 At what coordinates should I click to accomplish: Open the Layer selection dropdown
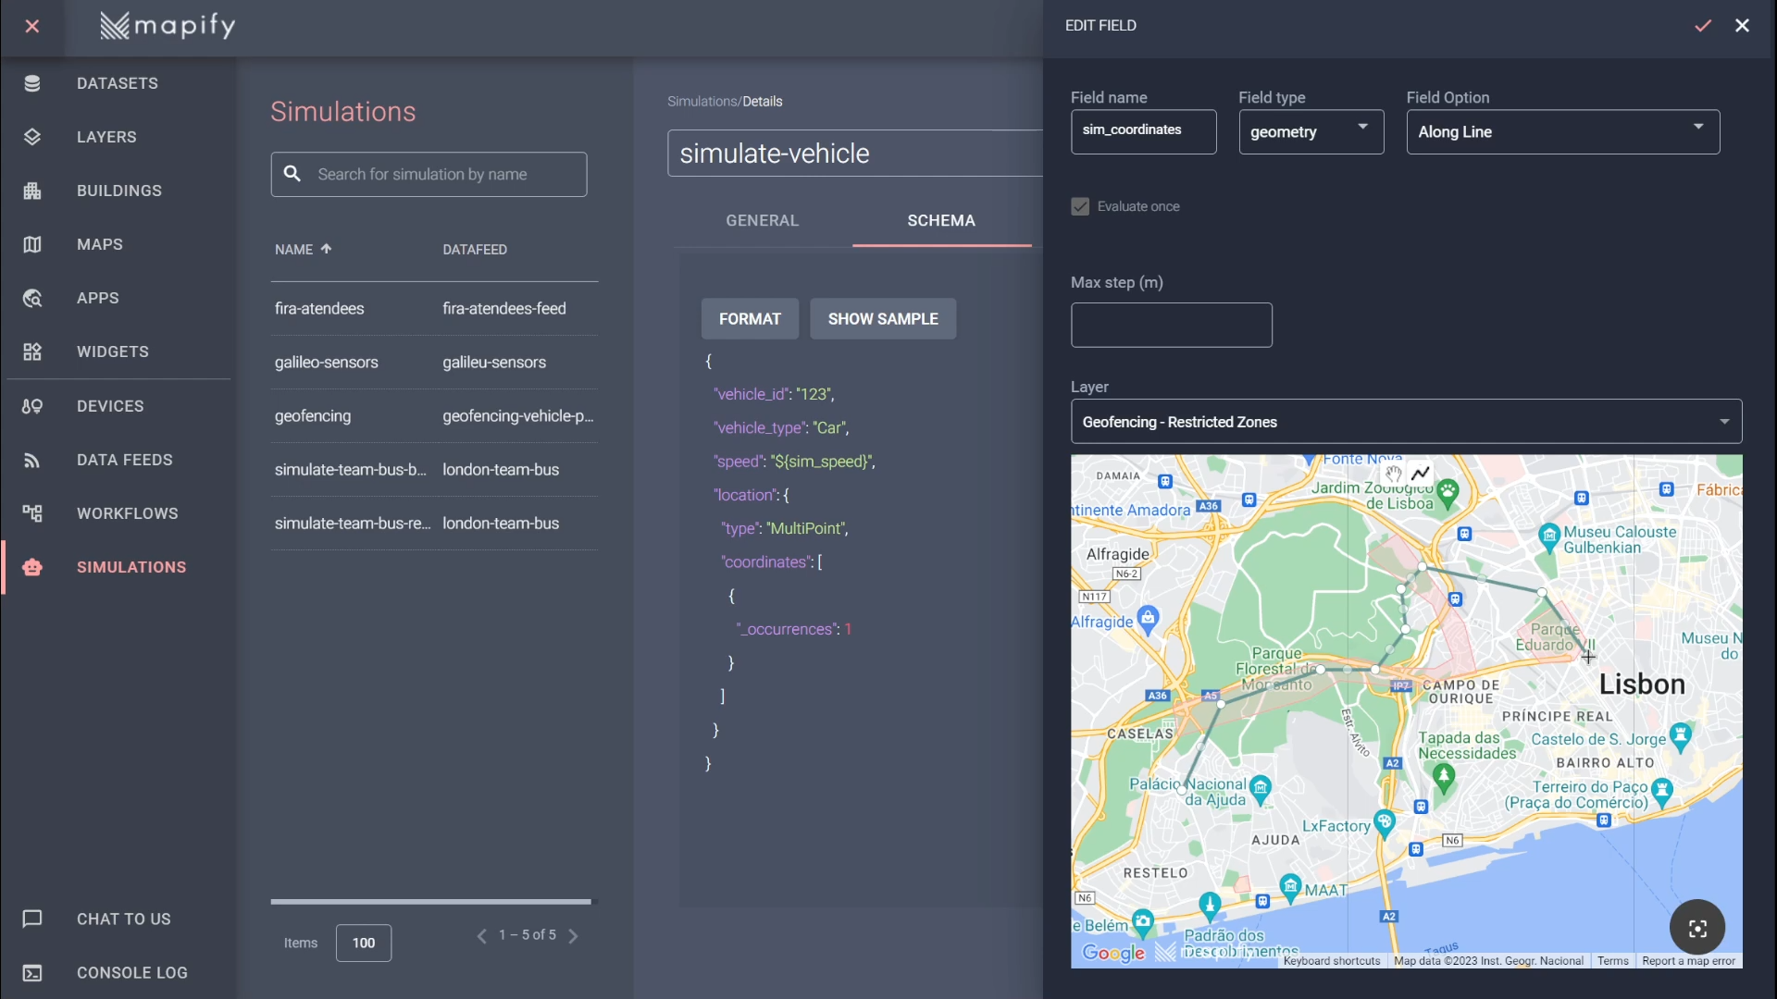pyautogui.click(x=1406, y=422)
